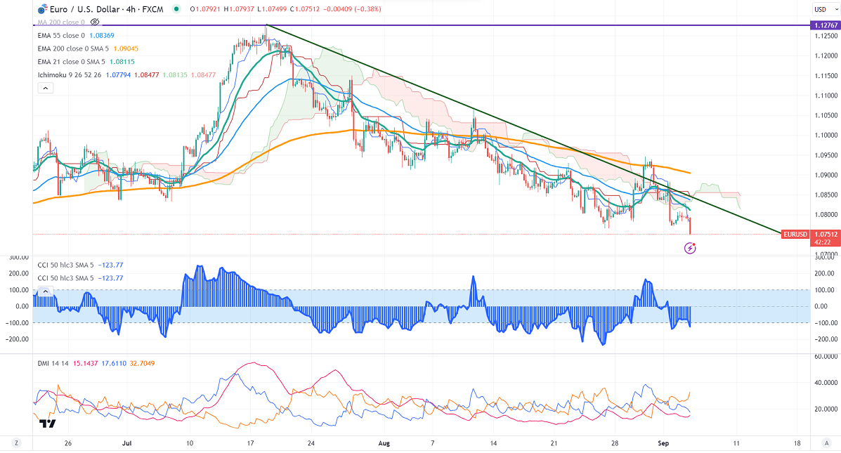Click the EMA 200 value 1.09045

pyautogui.click(x=126, y=48)
